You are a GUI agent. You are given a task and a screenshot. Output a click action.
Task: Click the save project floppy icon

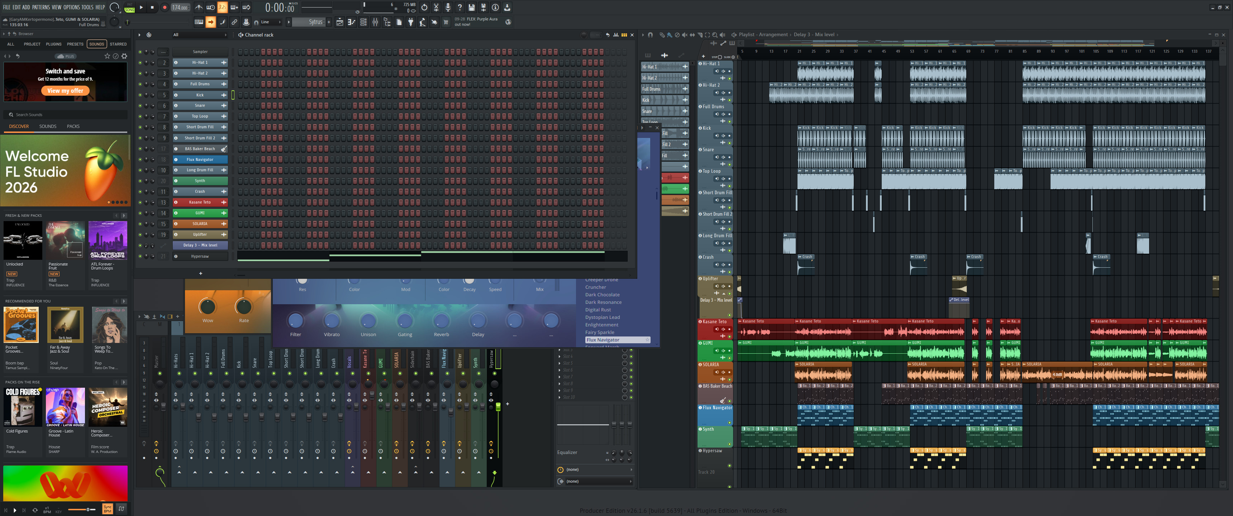471,7
